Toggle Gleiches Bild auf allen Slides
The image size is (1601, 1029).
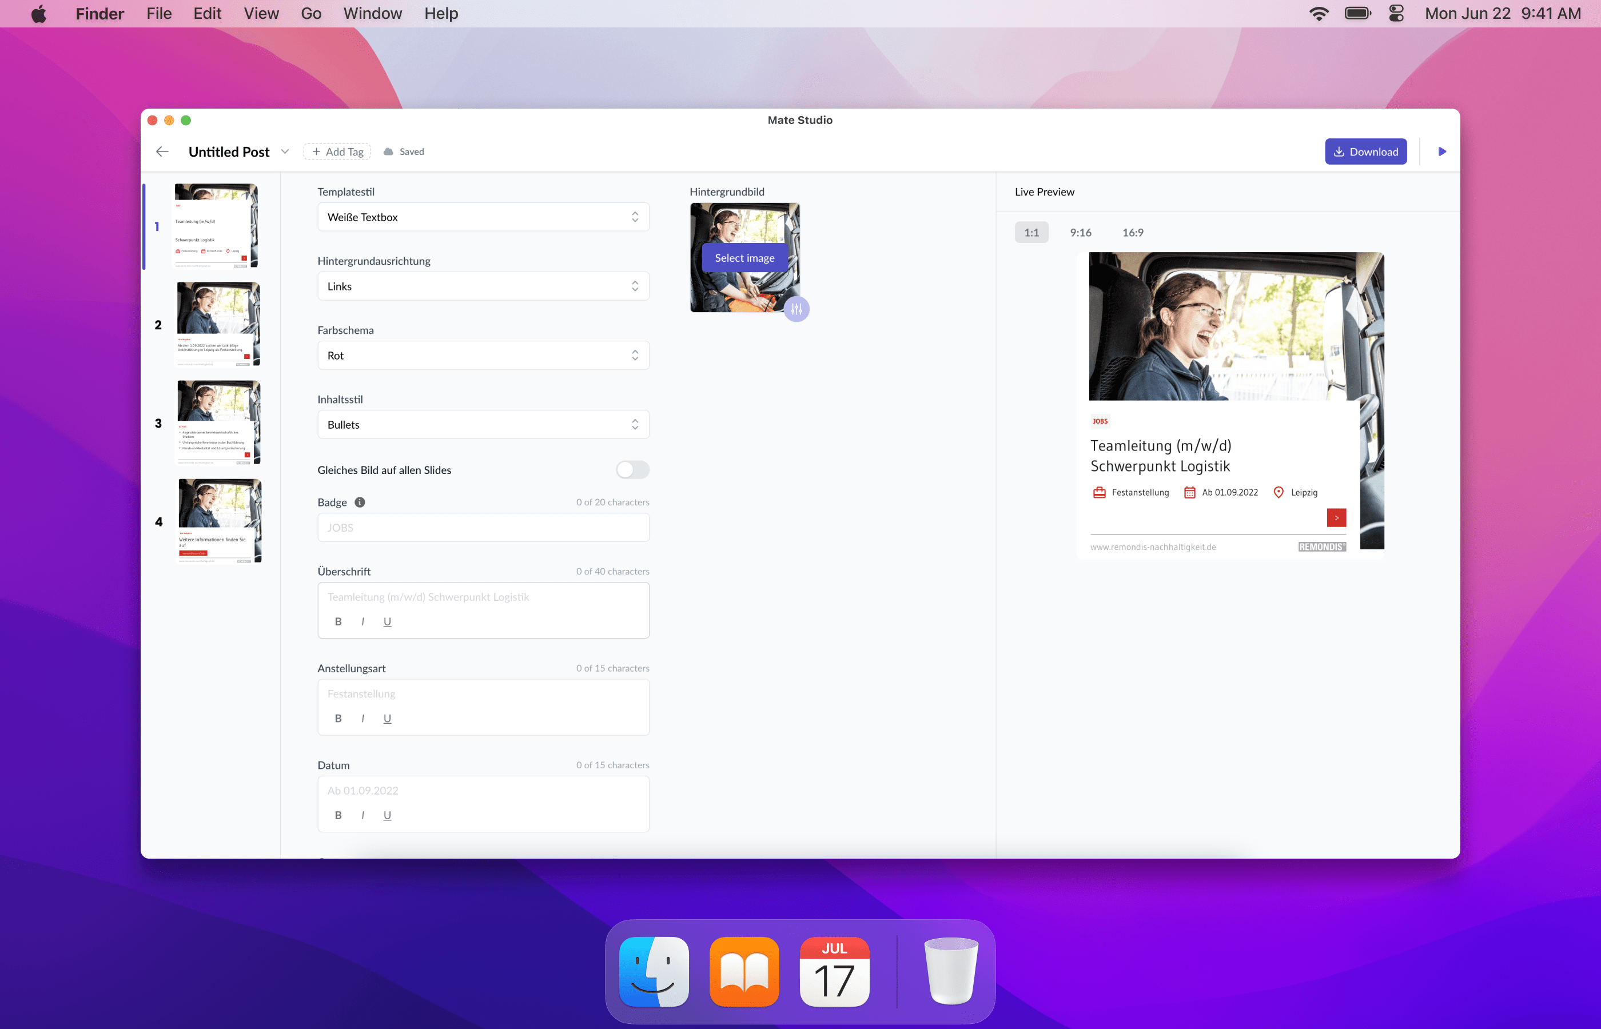pyautogui.click(x=632, y=470)
